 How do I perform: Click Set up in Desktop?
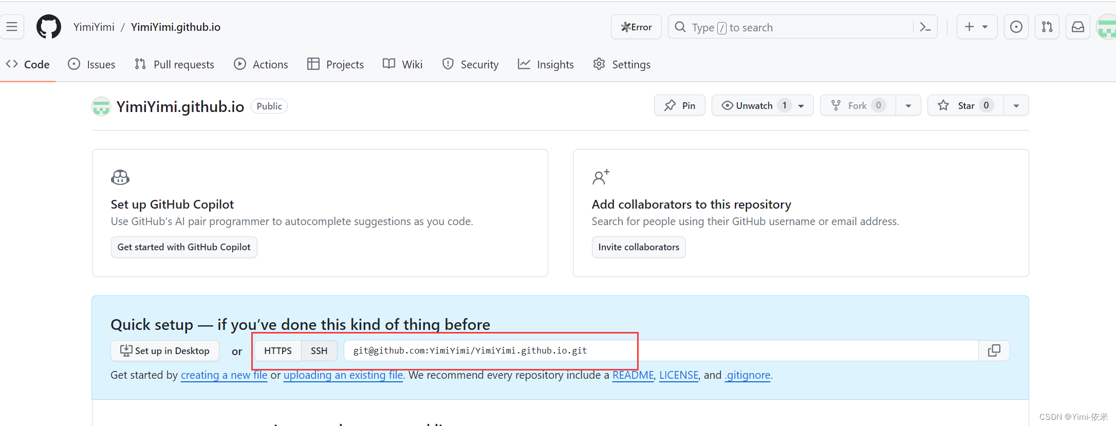point(165,350)
